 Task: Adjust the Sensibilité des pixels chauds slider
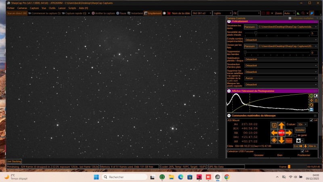pyautogui.click(x=256, y=33)
